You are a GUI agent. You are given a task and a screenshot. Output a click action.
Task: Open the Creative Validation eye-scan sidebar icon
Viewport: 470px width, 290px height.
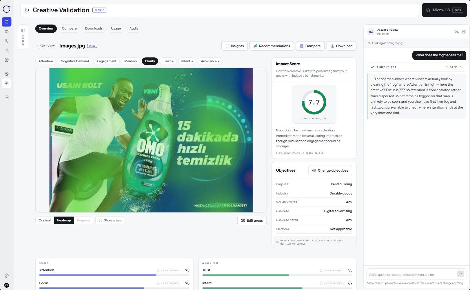(7, 83)
